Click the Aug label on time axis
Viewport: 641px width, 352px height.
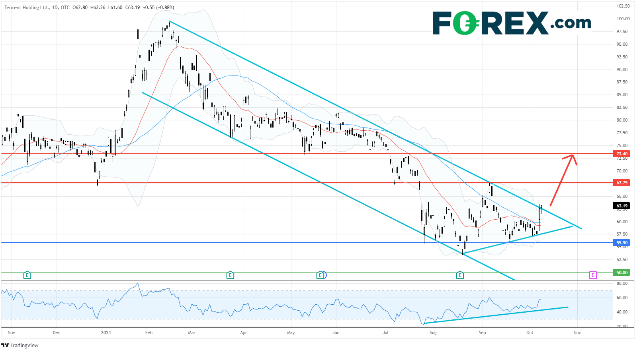[433, 333]
